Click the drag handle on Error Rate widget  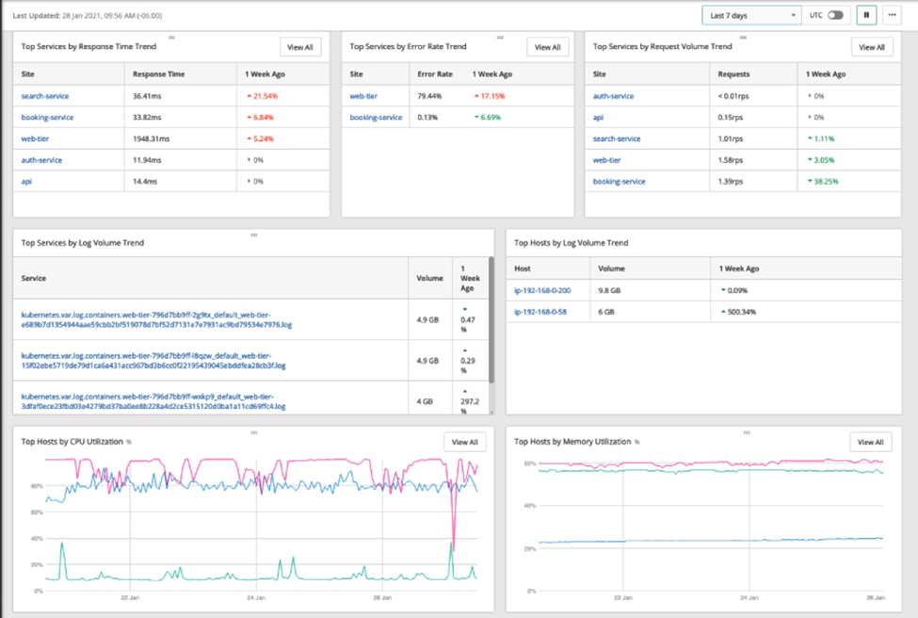pos(500,37)
